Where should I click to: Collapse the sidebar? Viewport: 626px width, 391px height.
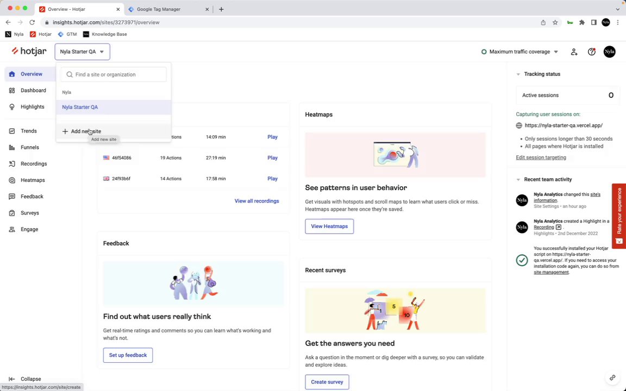[x=25, y=379]
